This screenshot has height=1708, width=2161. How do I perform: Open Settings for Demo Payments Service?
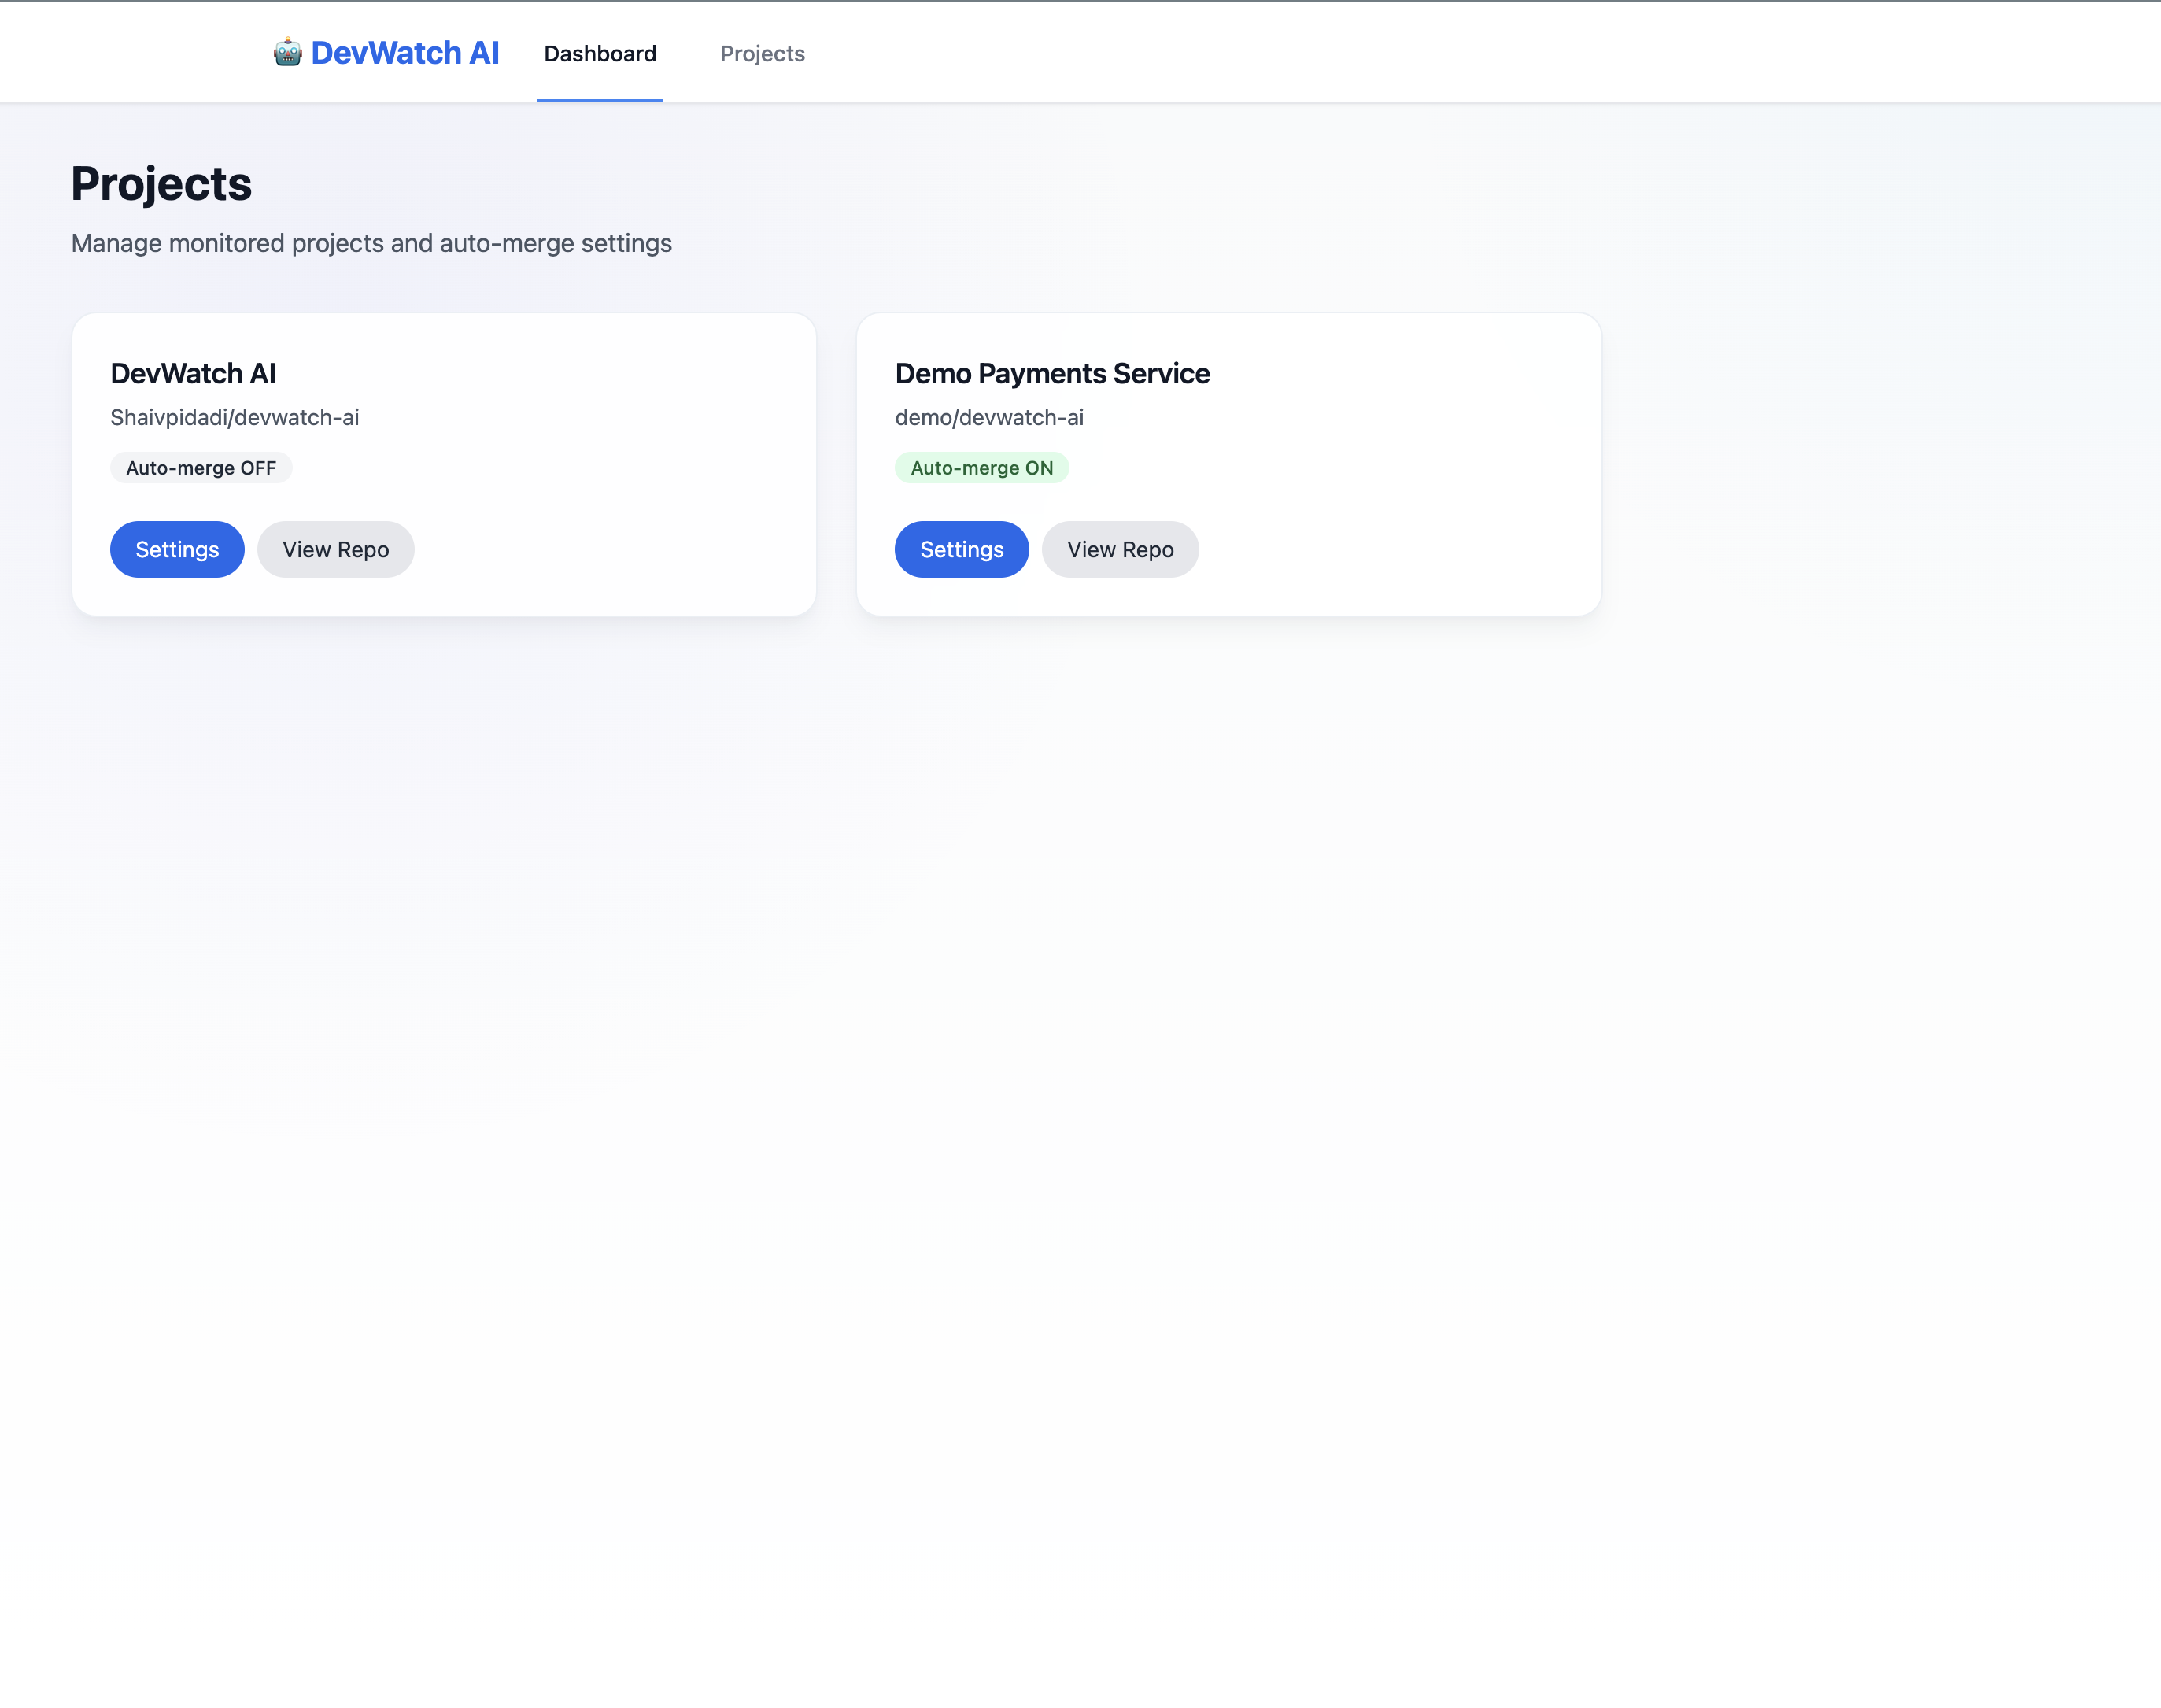pos(961,549)
